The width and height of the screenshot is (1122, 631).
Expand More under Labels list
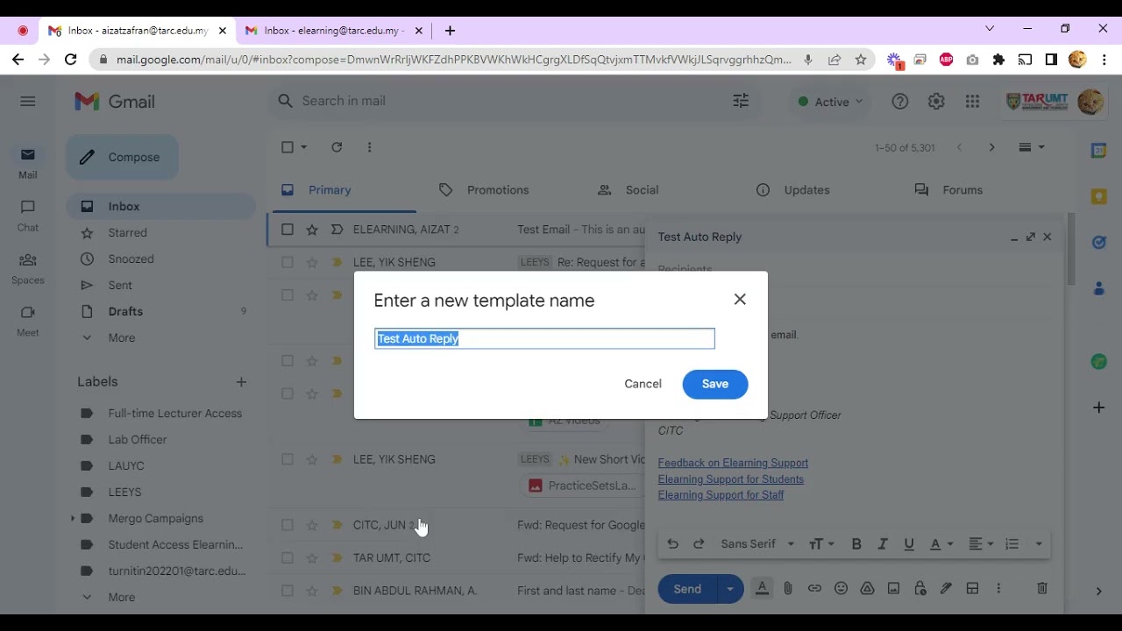pos(121,597)
